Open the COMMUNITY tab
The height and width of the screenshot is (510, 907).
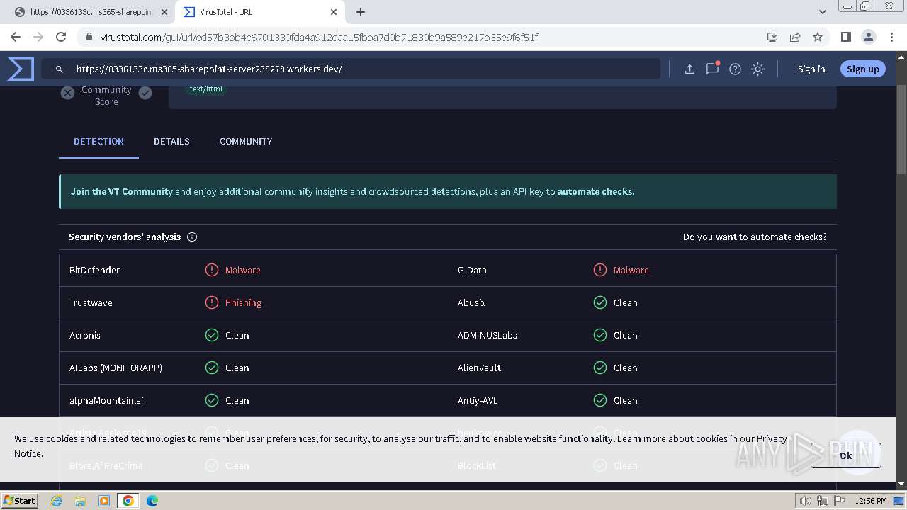point(246,141)
